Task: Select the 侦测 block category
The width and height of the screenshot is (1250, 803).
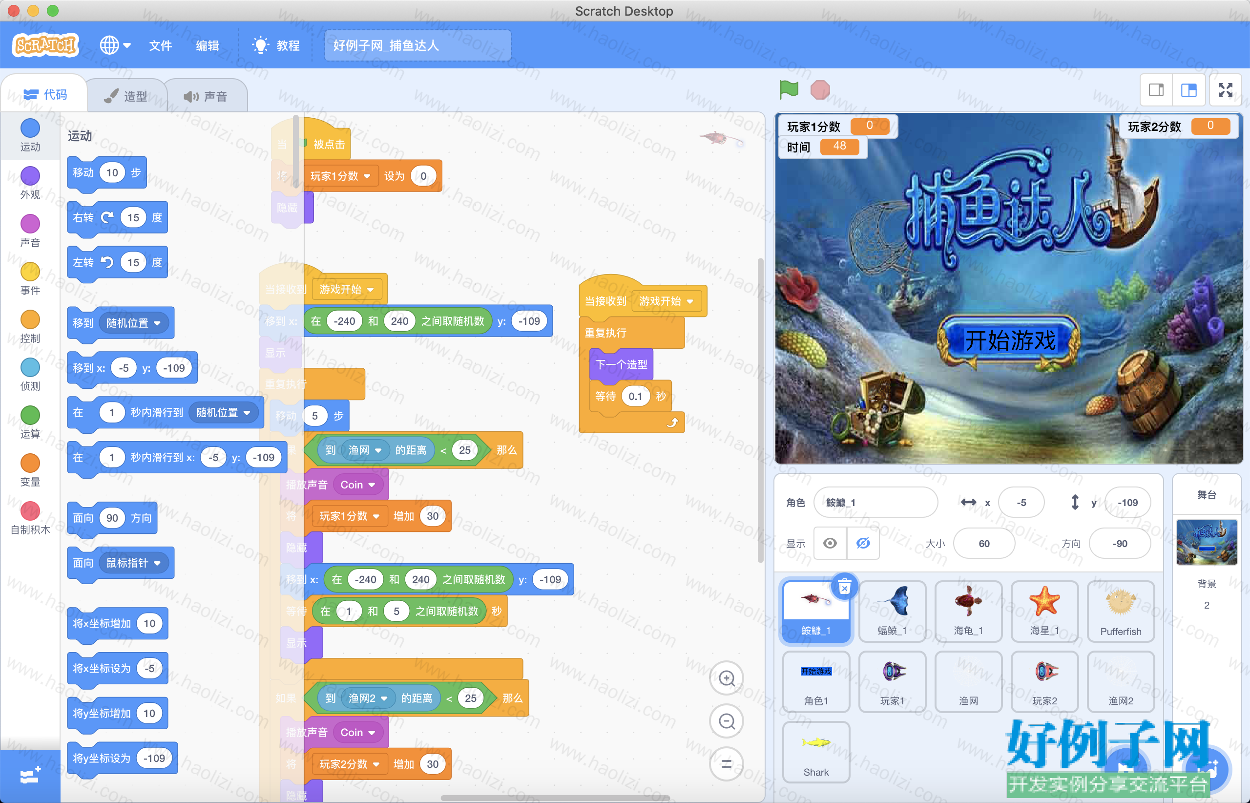Action: pos(30,375)
